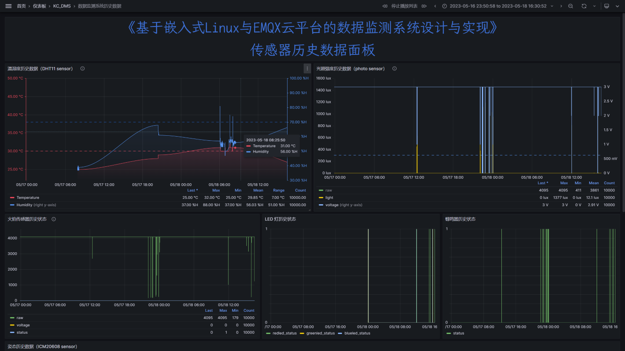This screenshot has height=351, width=625.
Task: Navigate to 仪表板 breadcrumb
Action: (x=39, y=6)
